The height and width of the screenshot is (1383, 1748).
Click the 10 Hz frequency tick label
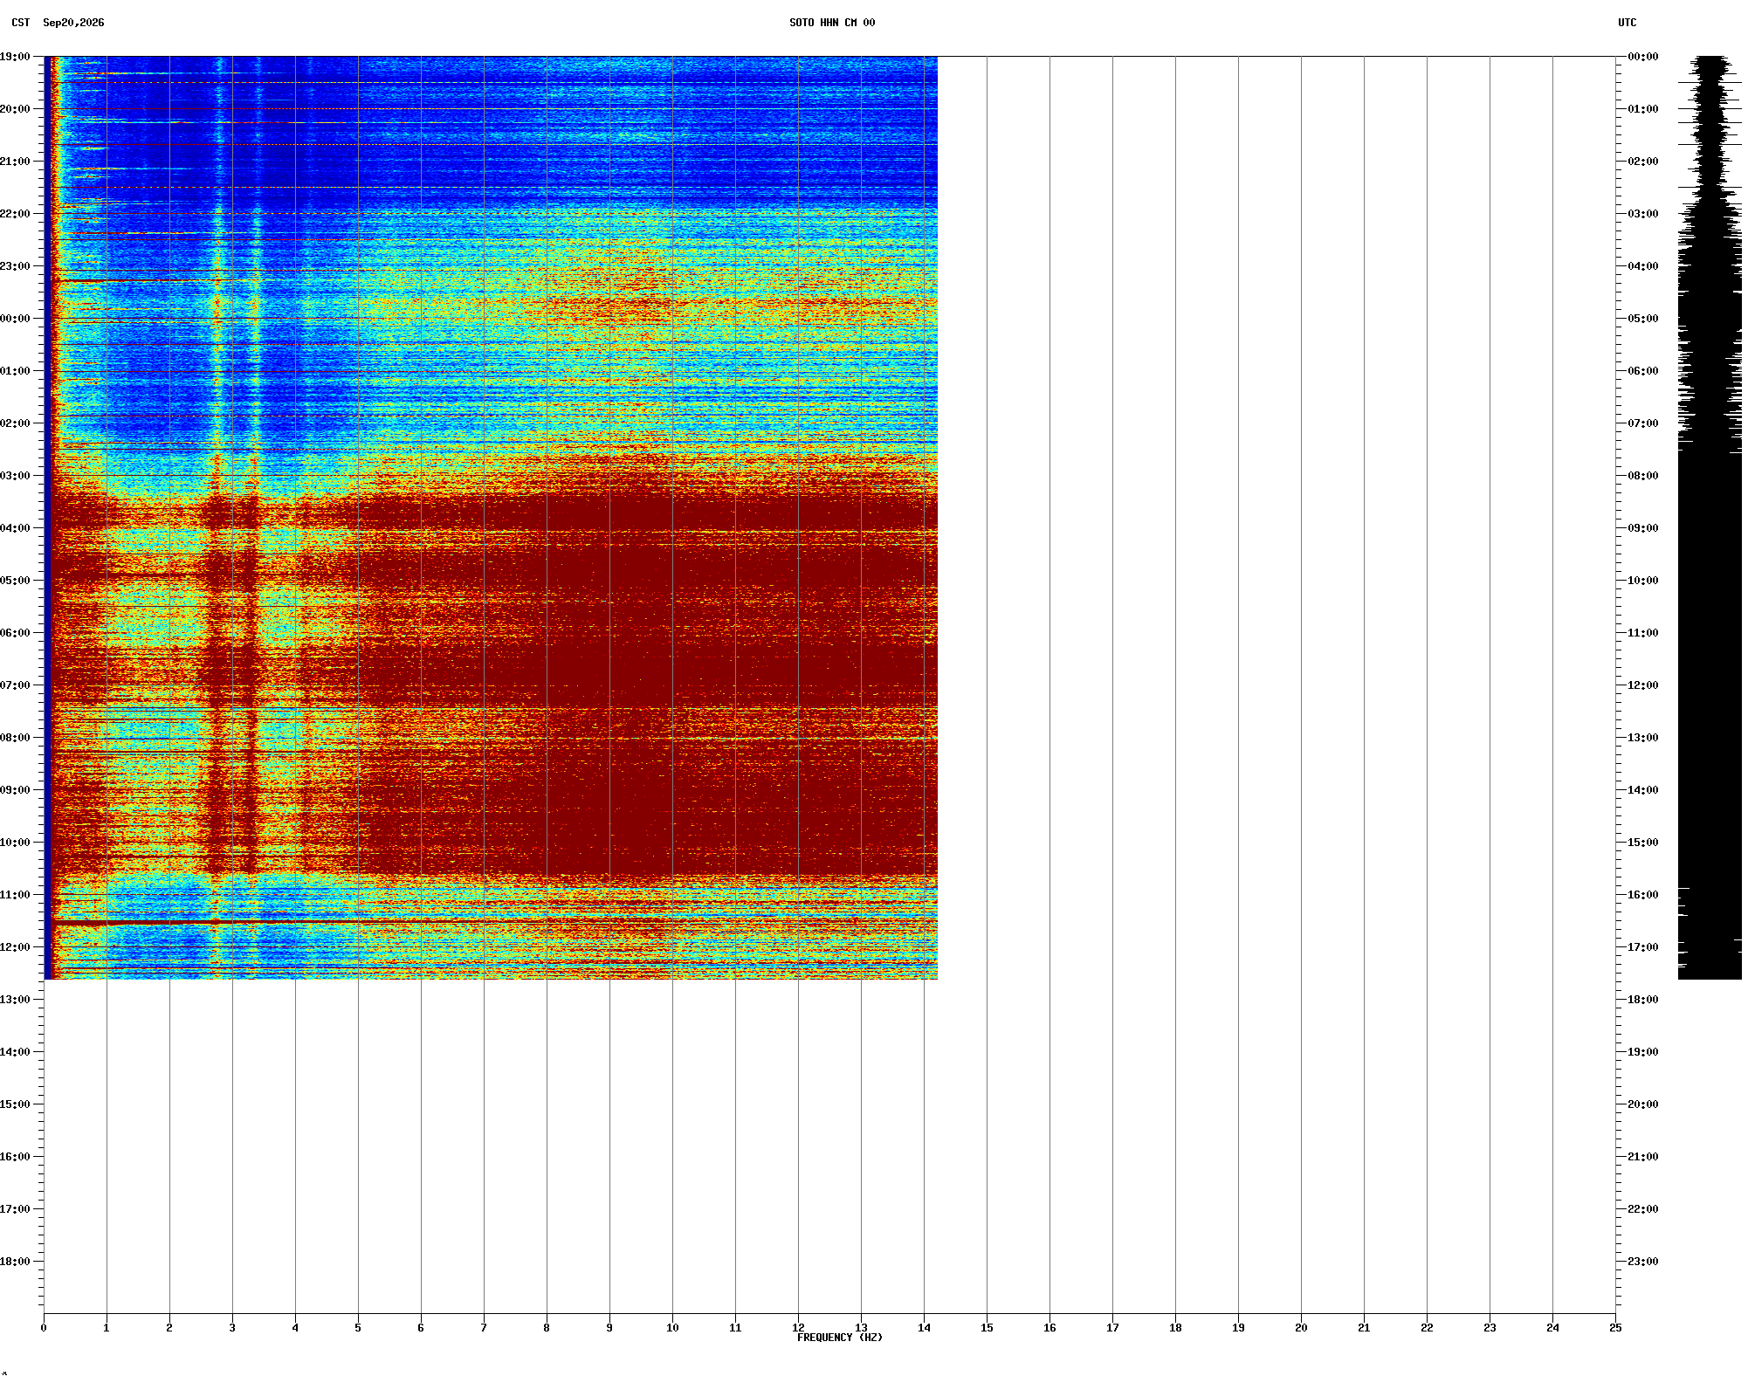(x=672, y=1328)
